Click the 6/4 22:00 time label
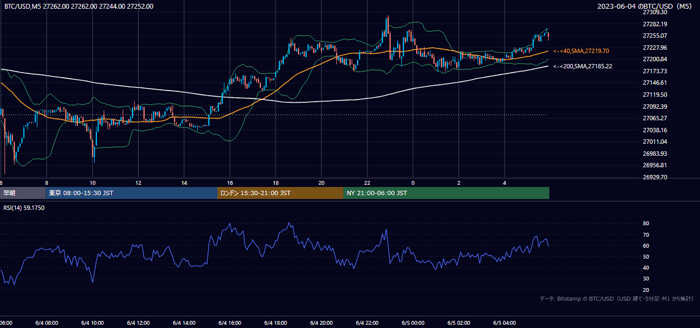This screenshot has width=700, height=328. point(367,323)
